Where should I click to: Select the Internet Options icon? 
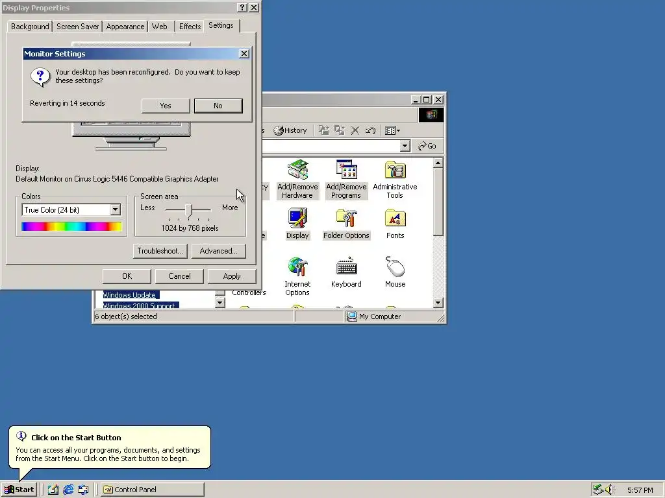pyautogui.click(x=297, y=276)
